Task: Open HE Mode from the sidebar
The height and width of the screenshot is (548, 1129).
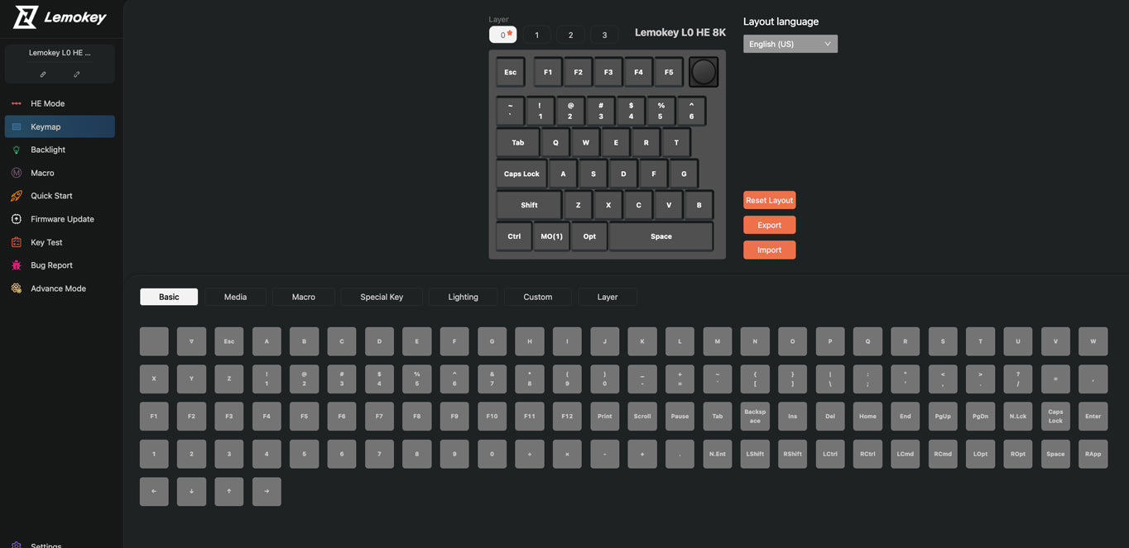Action: click(47, 103)
